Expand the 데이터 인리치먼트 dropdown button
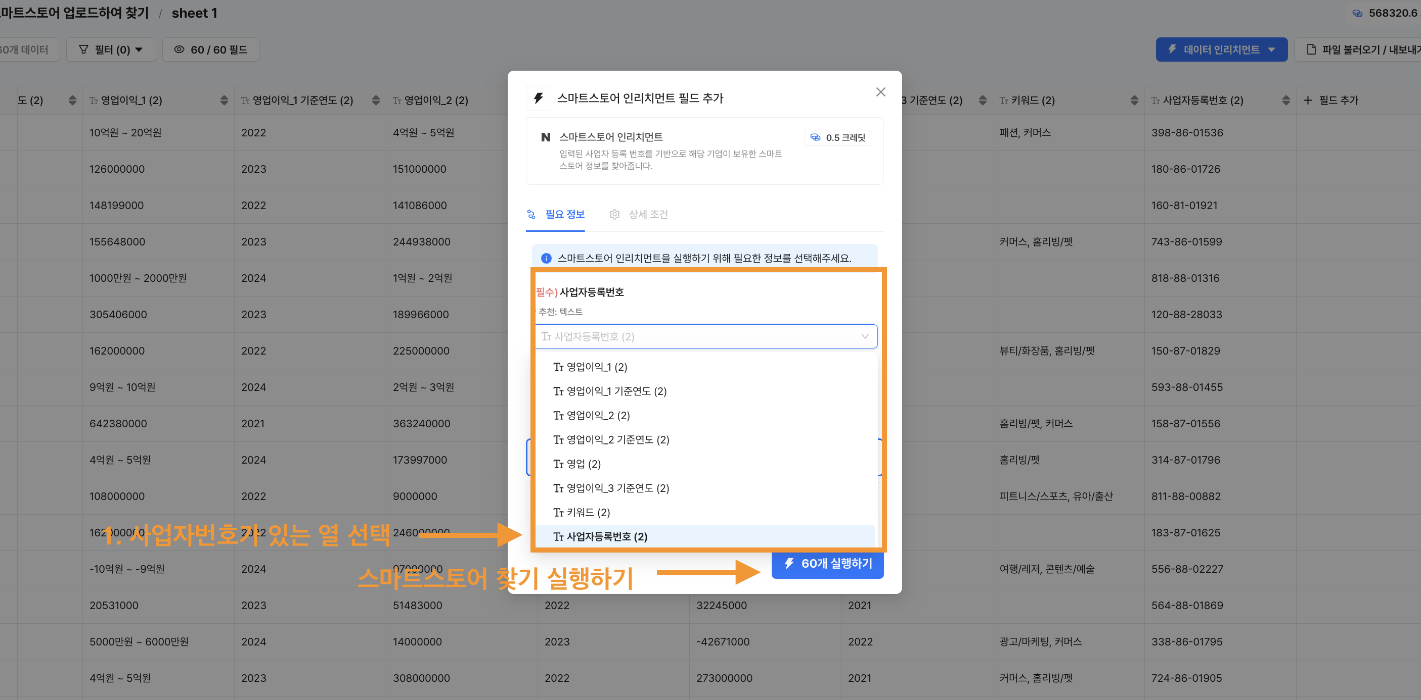The image size is (1421, 700). tap(1271, 49)
